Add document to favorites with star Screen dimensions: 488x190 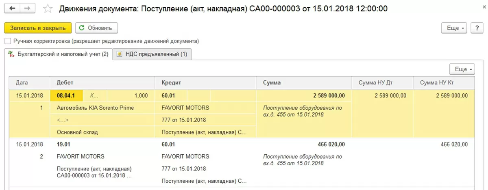coord(48,9)
